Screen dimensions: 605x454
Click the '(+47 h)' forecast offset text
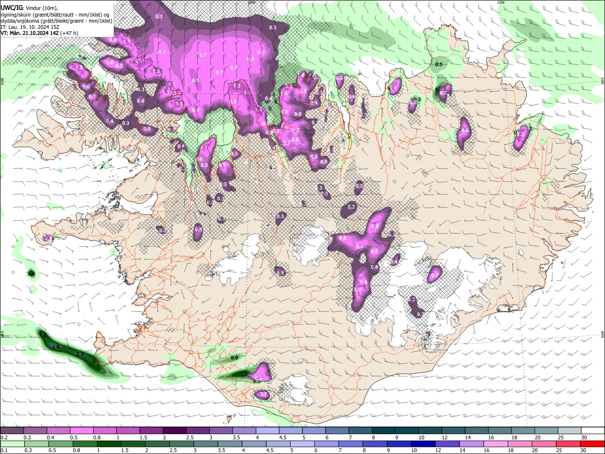click(x=69, y=33)
